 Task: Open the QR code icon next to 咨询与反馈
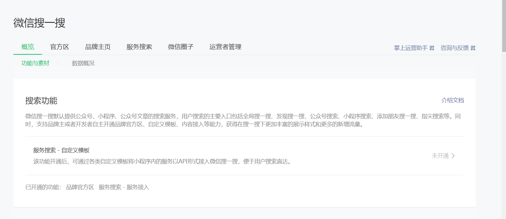(473, 48)
